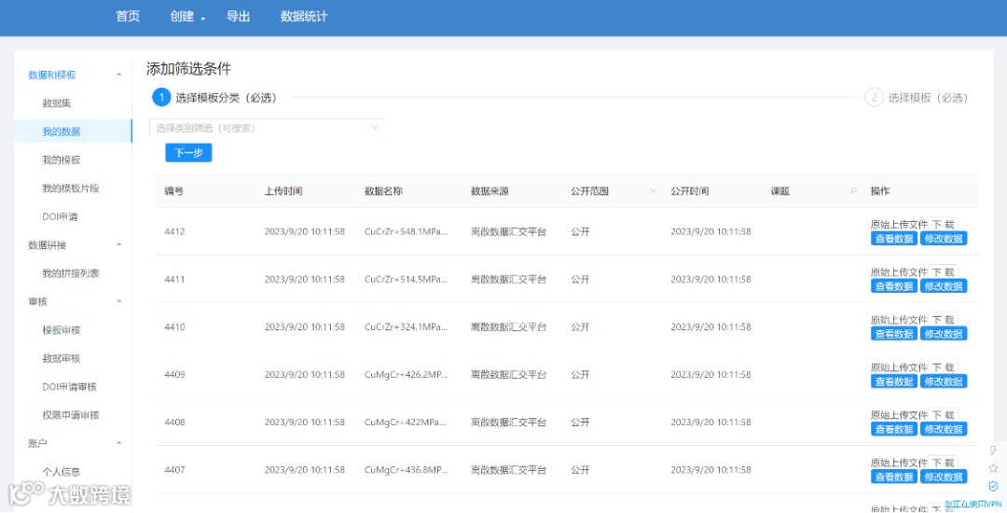Click the 上传时间 column header
Screen dimensions: 1007x513
(283, 190)
